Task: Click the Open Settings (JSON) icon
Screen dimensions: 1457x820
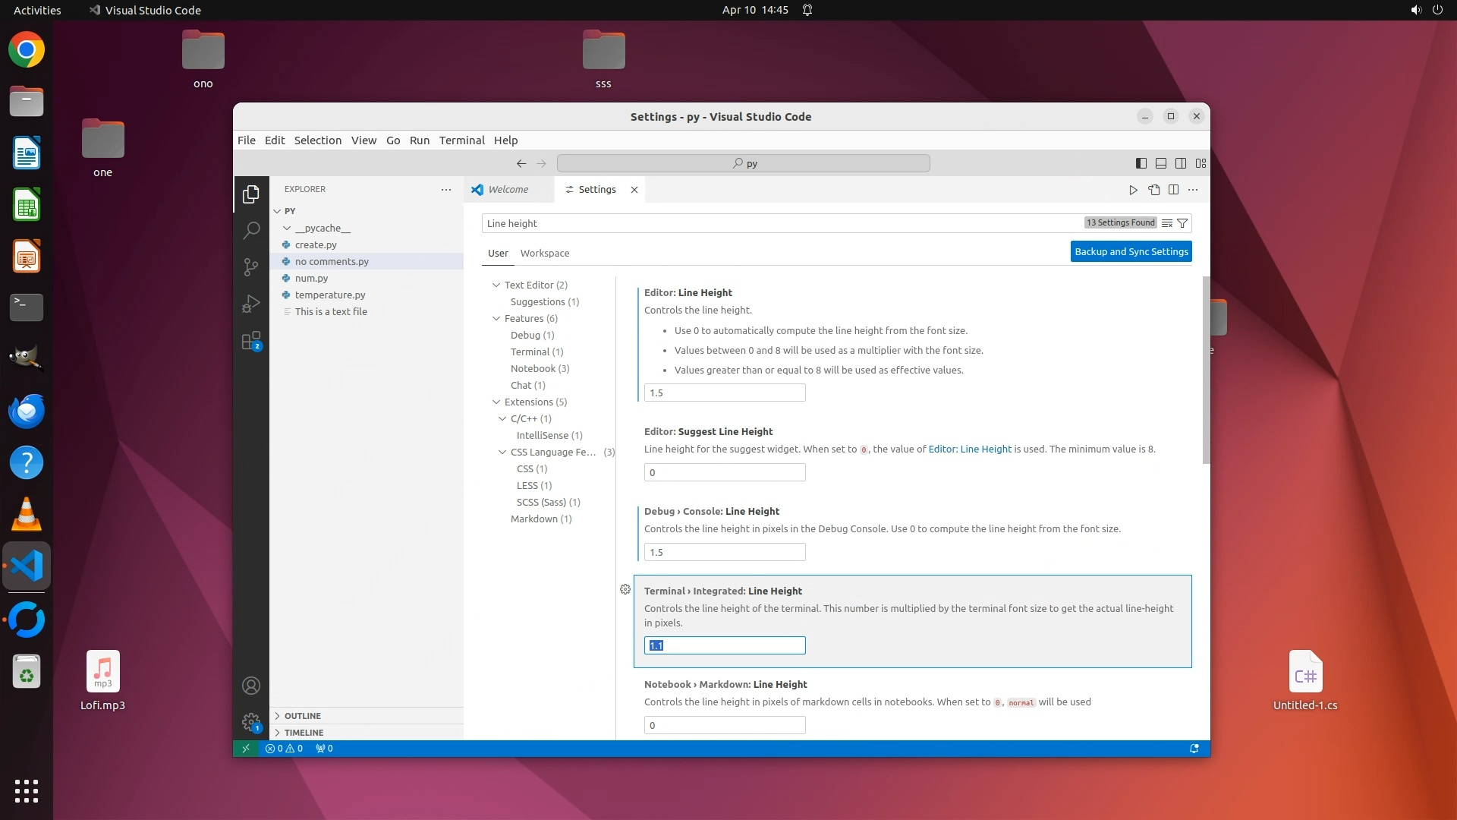Action: click(1153, 190)
